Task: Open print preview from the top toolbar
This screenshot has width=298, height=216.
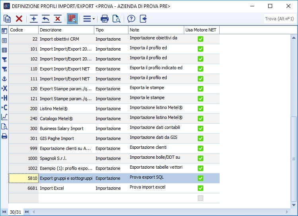Action: pos(116,19)
